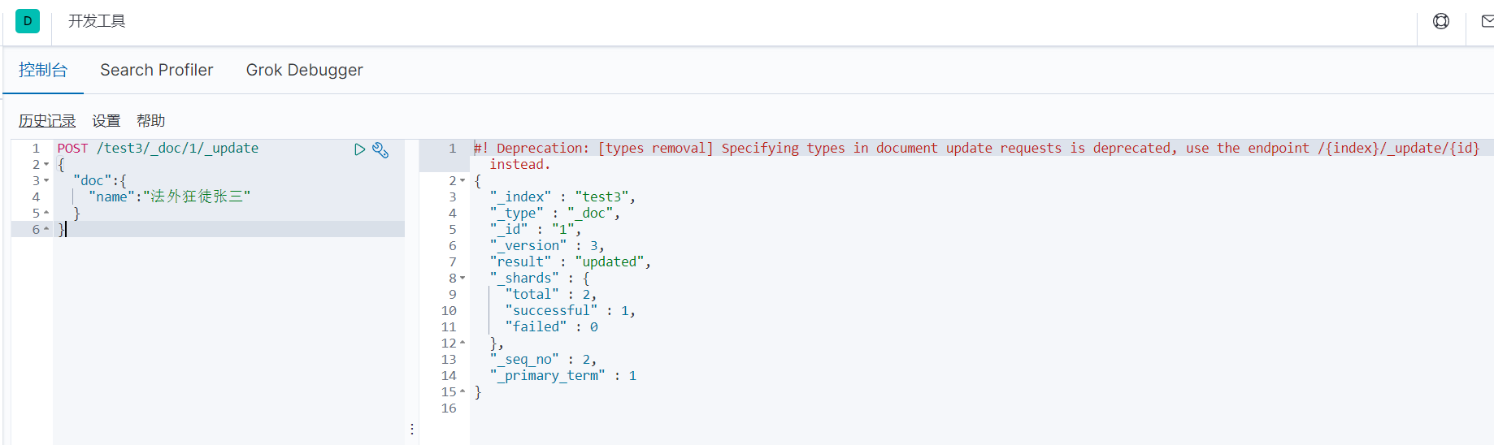The height and width of the screenshot is (445, 1494).
Task: Place cursor at end of editor line 6
Action: [67, 229]
